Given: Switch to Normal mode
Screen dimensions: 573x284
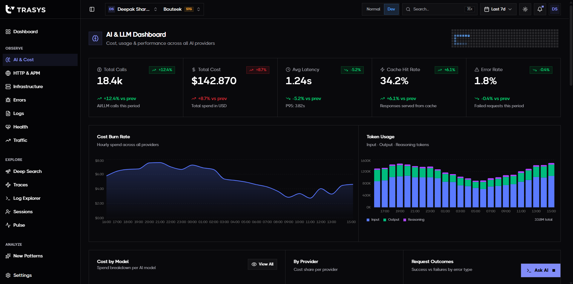Looking at the screenshot, I should (373, 9).
